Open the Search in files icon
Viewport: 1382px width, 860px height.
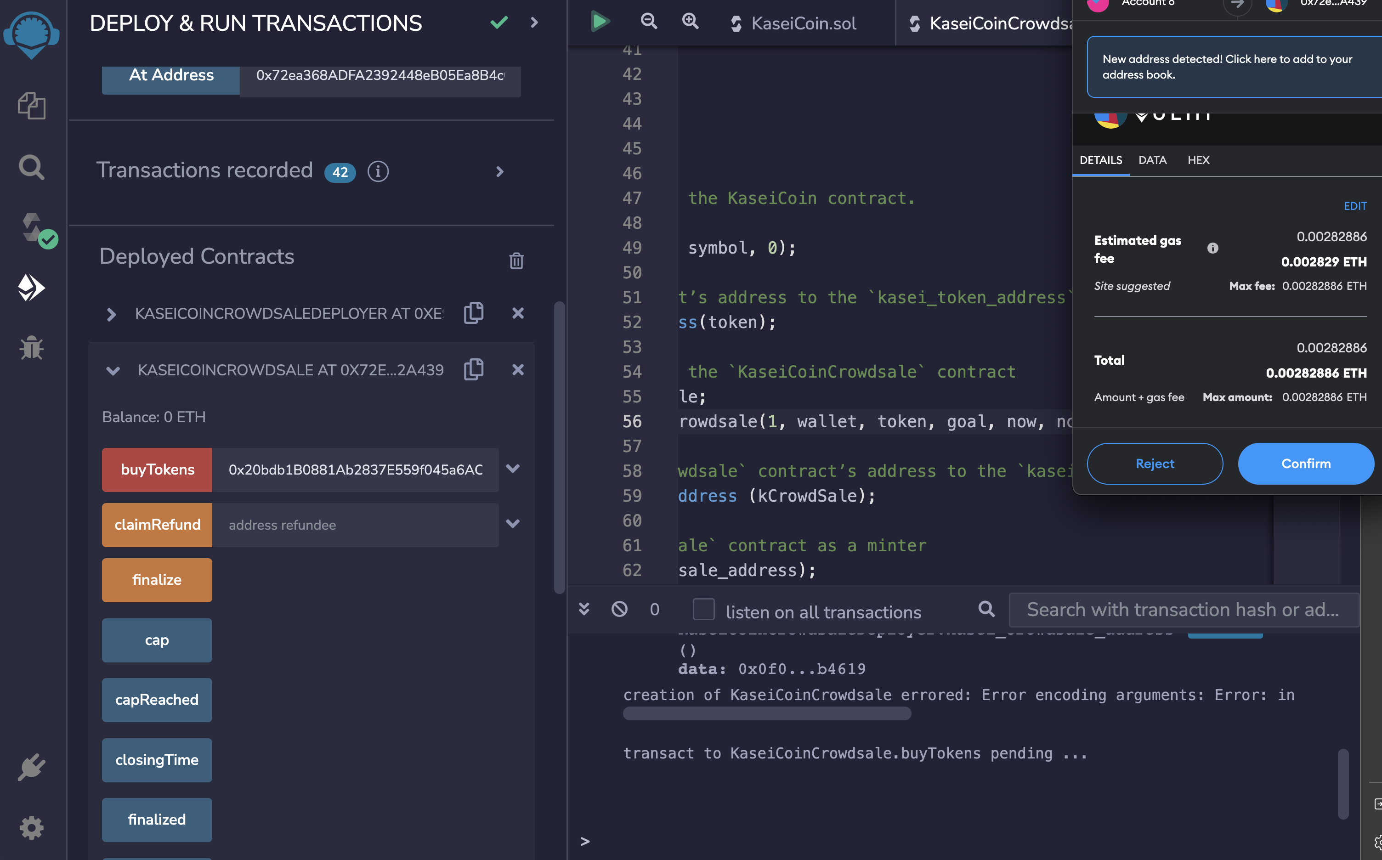tap(31, 167)
